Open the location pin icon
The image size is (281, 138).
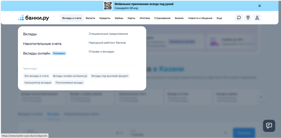[x=248, y=18]
